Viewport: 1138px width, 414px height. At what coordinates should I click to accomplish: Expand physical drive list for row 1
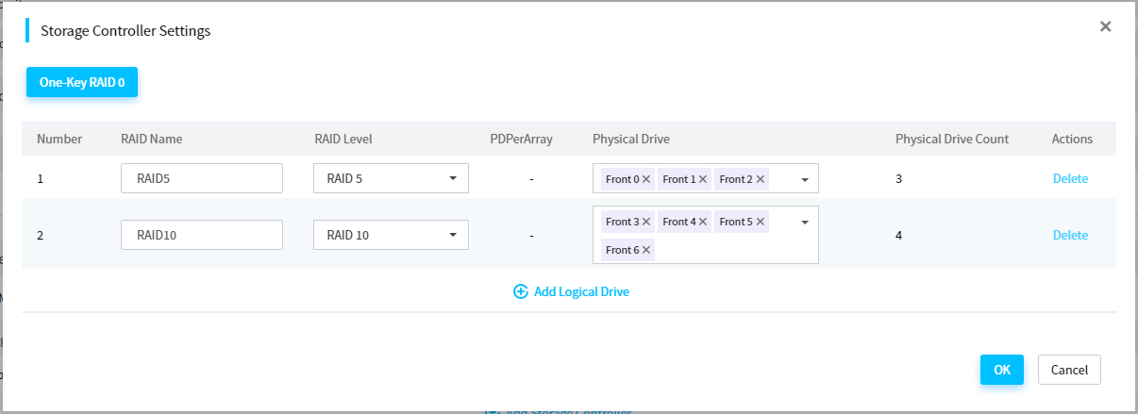(805, 179)
